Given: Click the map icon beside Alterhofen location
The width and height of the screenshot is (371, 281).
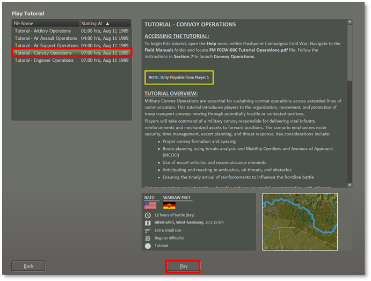Looking at the screenshot, I should click(x=148, y=223).
